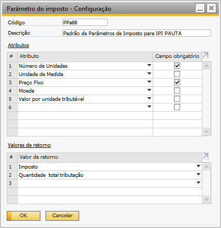
Task: Minimize the Parâmetro do imposto window
Action: coord(200,8)
